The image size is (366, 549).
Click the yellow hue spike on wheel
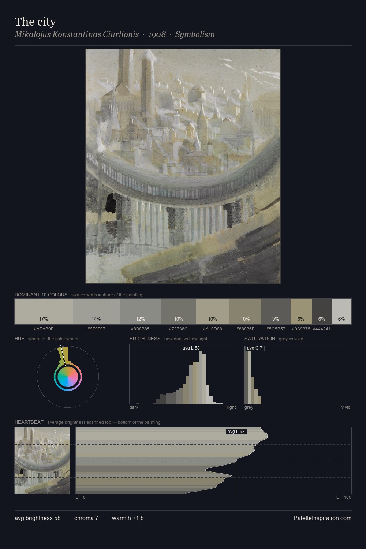[x=63, y=355]
